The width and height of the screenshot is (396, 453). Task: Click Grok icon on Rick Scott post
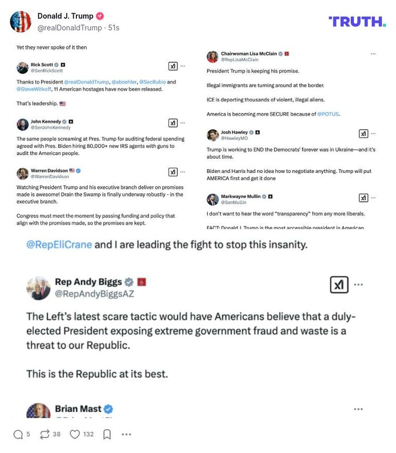tap(173, 66)
